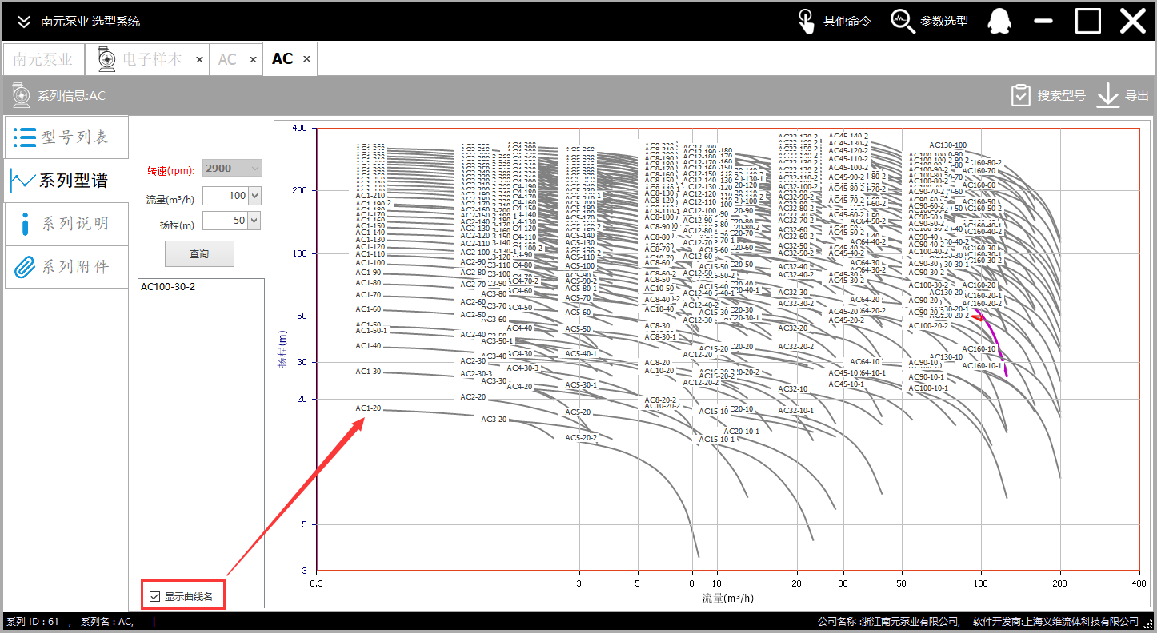Click the 导出 label
Viewport: 1157px width, 633px height.
coord(1136,95)
